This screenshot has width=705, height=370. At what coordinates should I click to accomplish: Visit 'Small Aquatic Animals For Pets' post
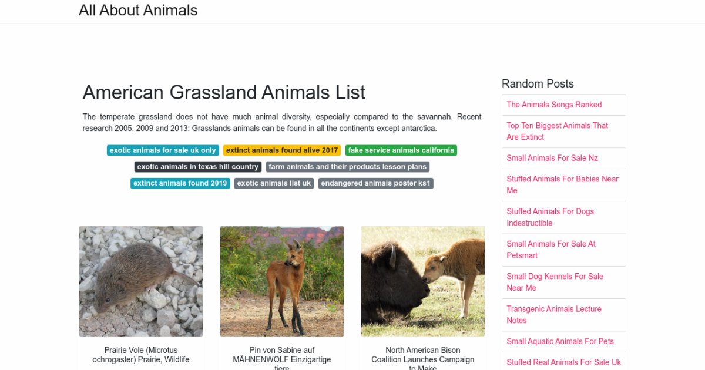tap(560, 341)
